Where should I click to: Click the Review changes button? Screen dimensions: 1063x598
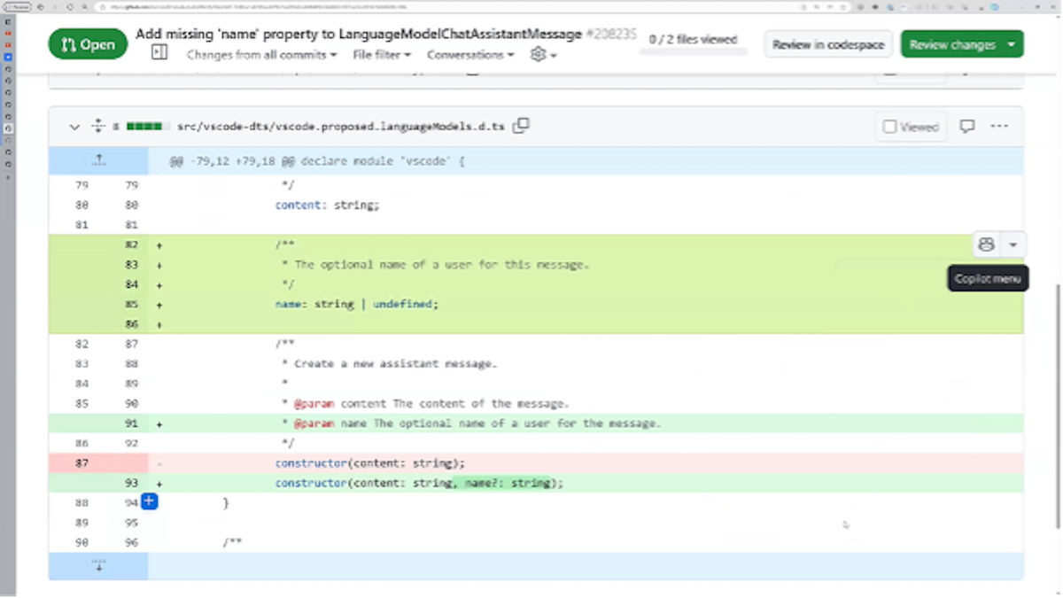tap(962, 44)
